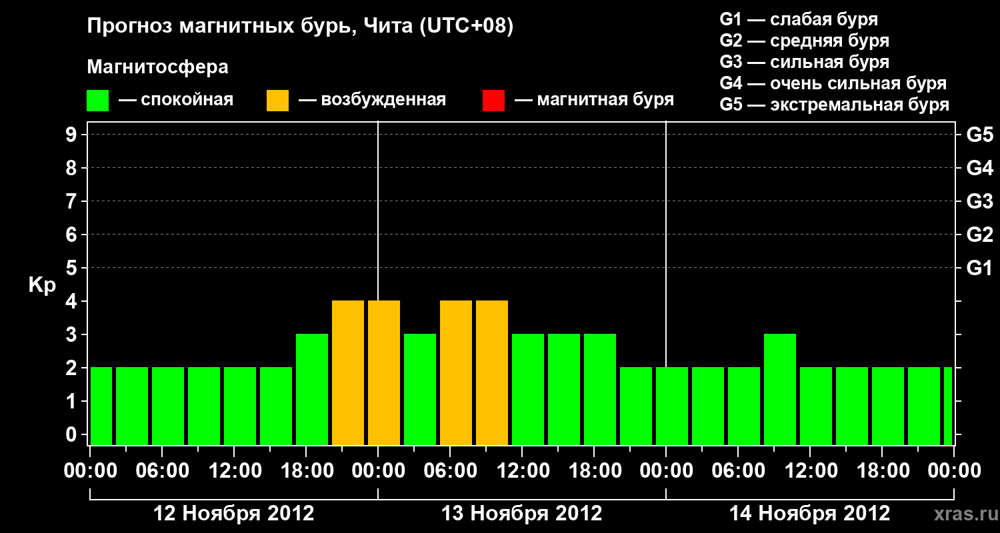Image resolution: width=1000 pixels, height=533 pixels.
Task: Click the green bar crossed by 14 November midnight line
Action: (x=672, y=406)
